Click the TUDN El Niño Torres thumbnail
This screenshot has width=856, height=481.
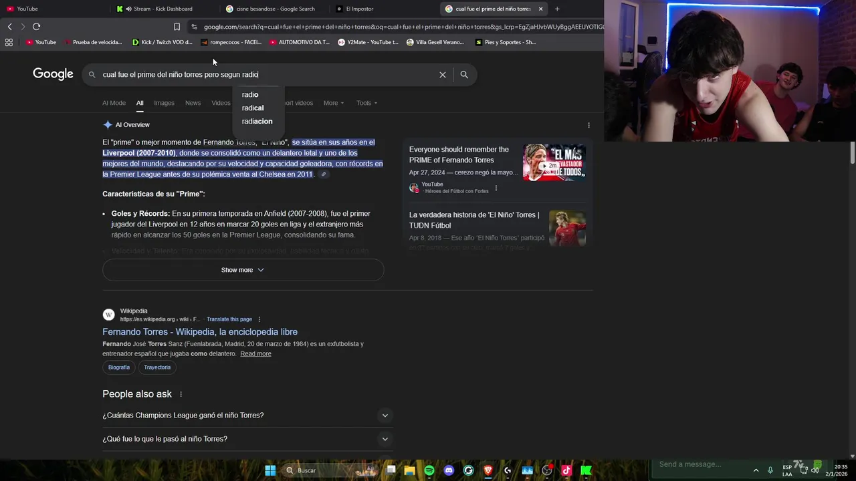click(x=567, y=228)
